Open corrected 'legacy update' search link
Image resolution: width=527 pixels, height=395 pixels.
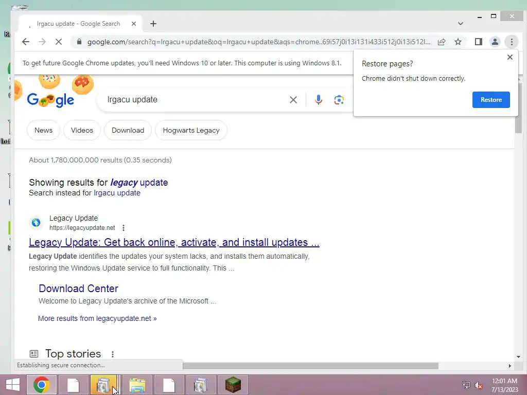pos(139,183)
